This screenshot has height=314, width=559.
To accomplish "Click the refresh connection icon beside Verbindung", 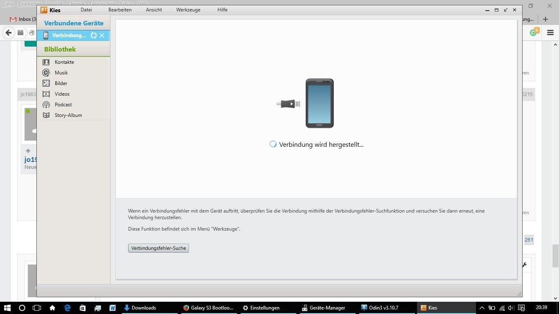I will click(94, 36).
